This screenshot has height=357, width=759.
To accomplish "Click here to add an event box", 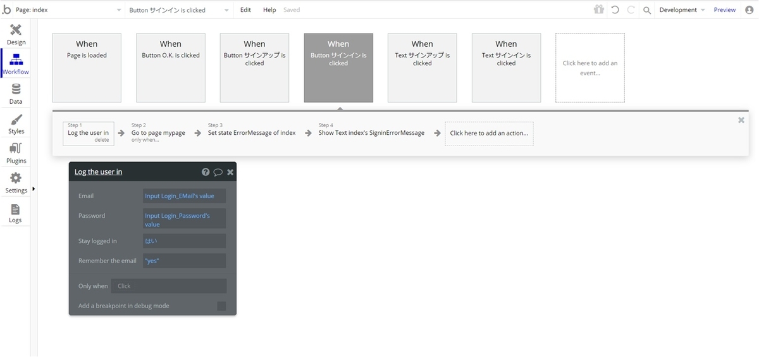I will click(590, 68).
